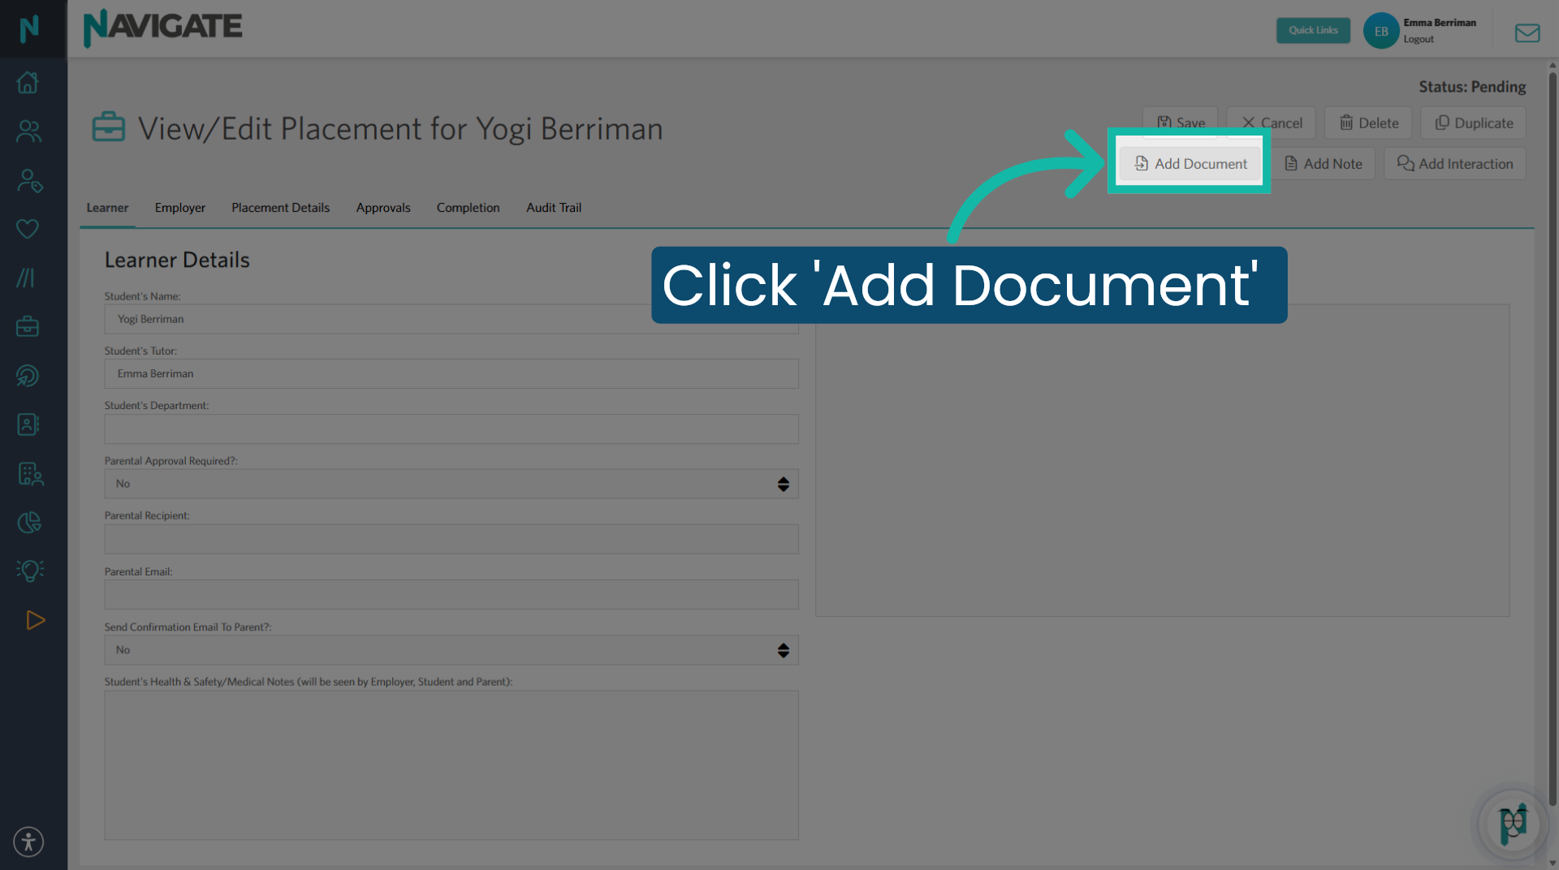The height and width of the screenshot is (870, 1559).
Task: Open the contact book sidebar icon
Action: [x=28, y=424]
